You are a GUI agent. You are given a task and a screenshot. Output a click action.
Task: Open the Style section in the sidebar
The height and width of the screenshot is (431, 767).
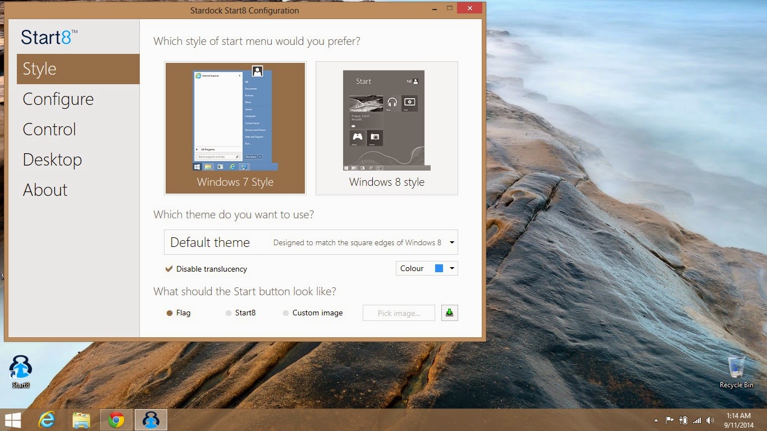pyautogui.click(x=78, y=69)
